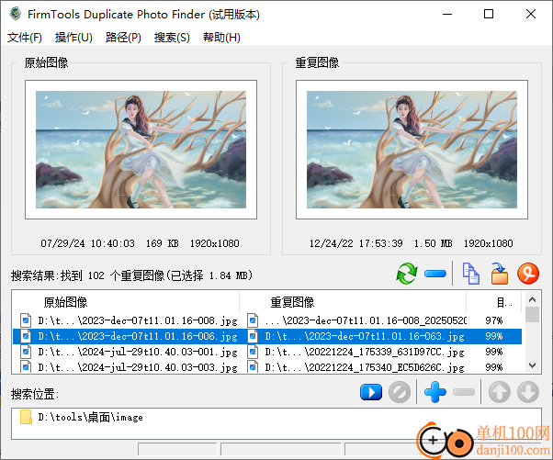Click the grey stop search icon

click(x=400, y=392)
